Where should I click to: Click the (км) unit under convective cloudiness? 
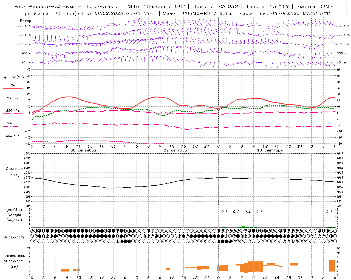click(14, 266)
